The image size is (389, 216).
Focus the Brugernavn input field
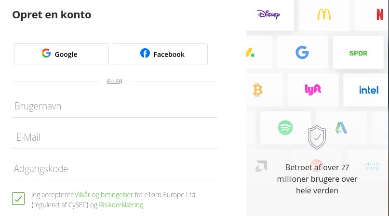(x=115, y=106)
